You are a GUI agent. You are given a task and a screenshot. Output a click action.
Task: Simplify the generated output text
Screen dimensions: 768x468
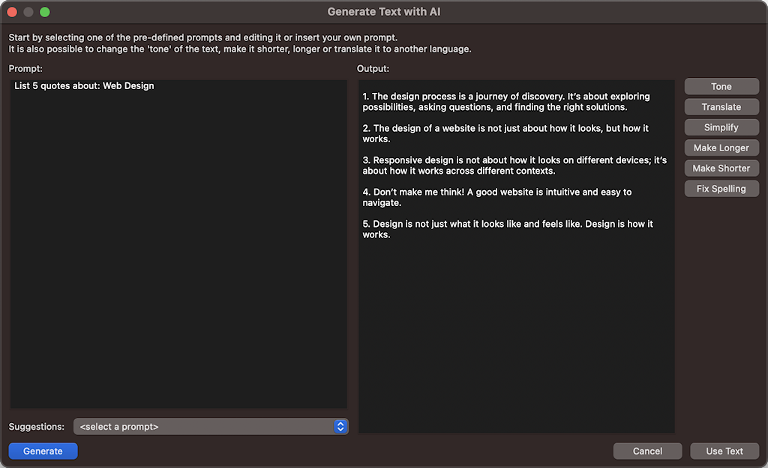pyautogui.click(x=721, y=127)
